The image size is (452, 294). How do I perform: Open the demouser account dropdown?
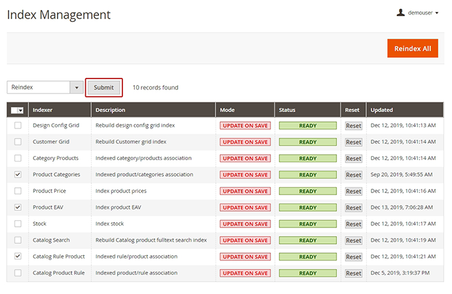pyautogui.click(x=422, y=13)
